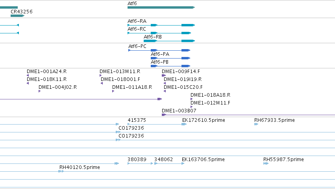The image size is (335, 189).
Task: Select the DME1-004J02.R marker
Action: tap(39, 91)
